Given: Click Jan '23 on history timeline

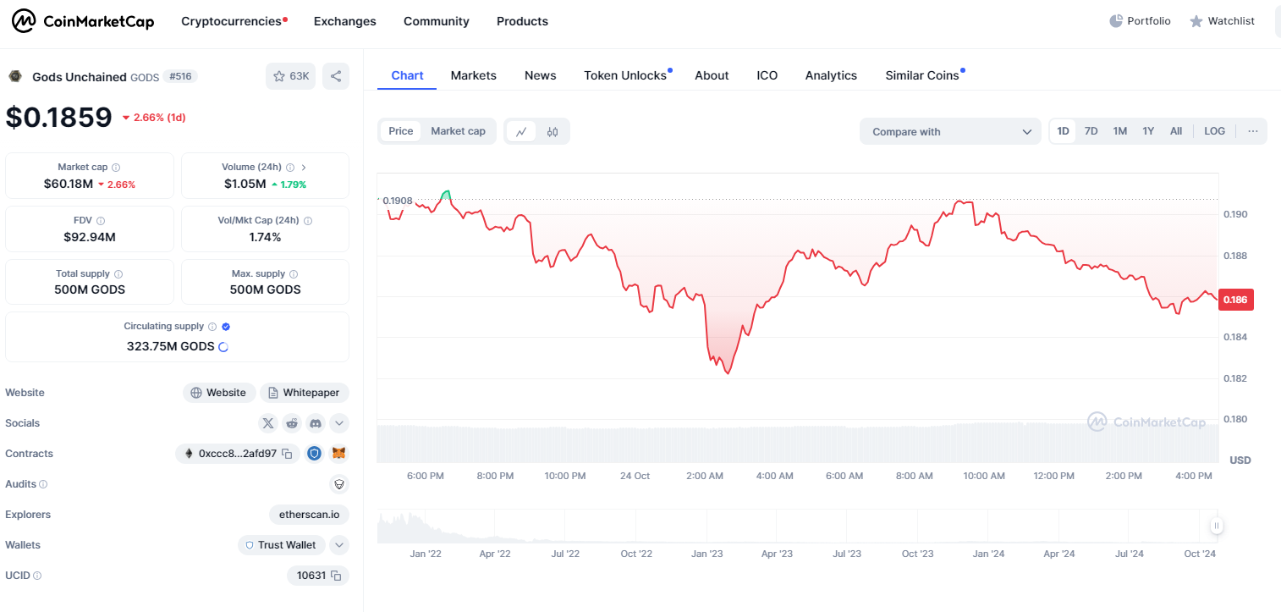Looking at the screenshot, I should (707, 554).
